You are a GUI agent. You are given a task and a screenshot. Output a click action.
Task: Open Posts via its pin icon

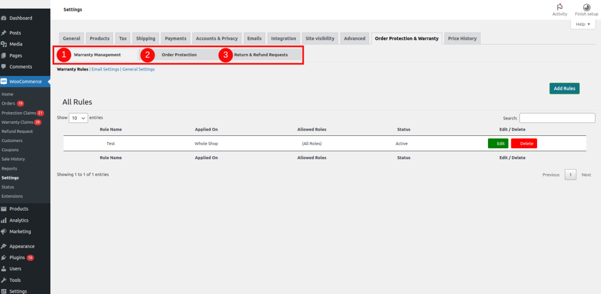(4, 33)
